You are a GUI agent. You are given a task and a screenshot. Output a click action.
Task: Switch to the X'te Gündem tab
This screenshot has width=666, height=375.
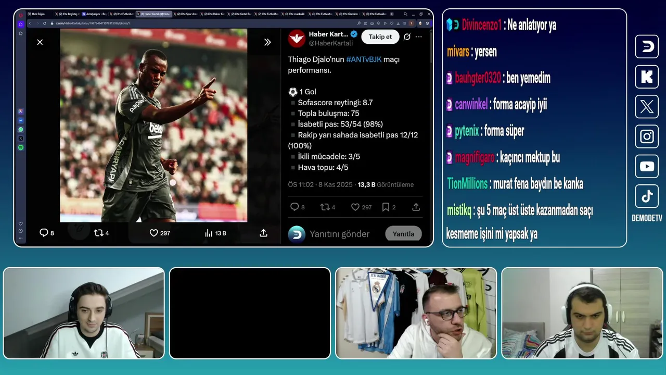(x=347, y=14)
